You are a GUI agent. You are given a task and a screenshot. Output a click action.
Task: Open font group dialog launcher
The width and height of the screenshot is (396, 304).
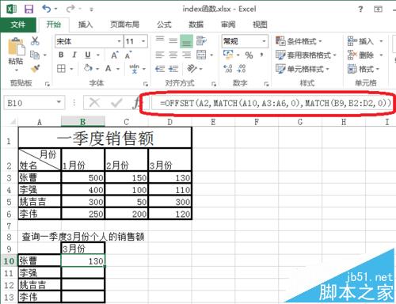145,84
